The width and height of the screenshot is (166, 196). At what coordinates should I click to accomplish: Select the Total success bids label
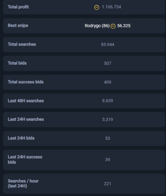point(26,82)
